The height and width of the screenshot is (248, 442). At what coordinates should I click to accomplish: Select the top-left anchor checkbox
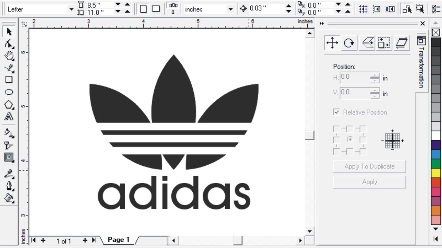click(x=336, y=129)
